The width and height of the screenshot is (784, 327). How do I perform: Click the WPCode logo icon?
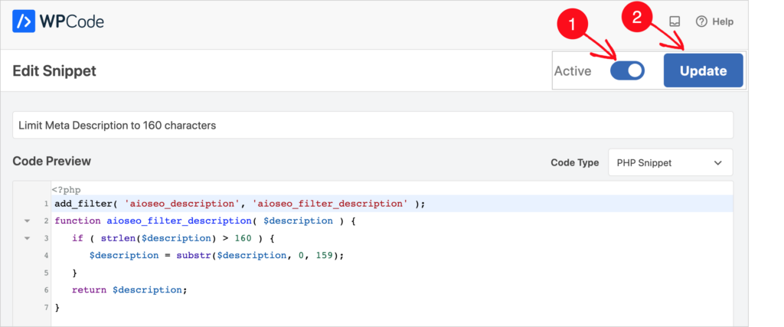(24, 22)
